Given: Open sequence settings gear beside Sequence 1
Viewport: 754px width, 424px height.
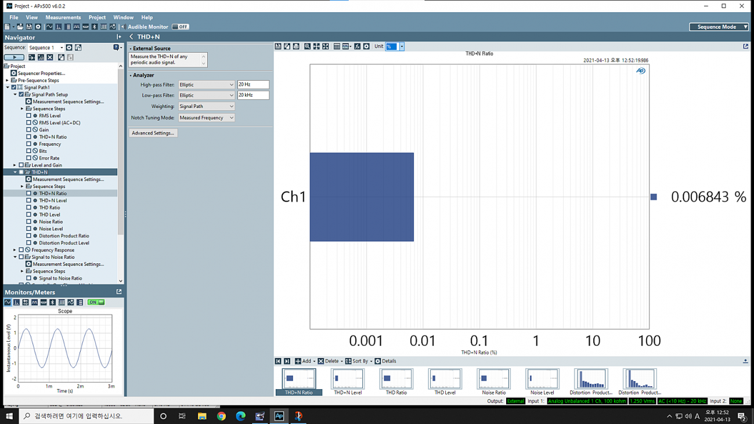Looking at the screenshot, I should click(x=69, y=48).
